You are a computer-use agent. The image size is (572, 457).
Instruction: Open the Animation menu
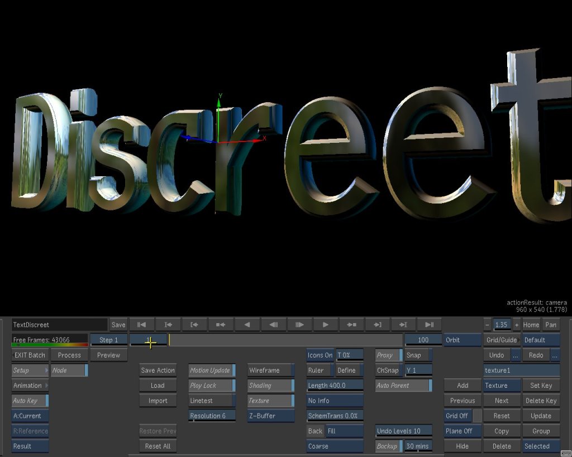click(x=30, y=386)
